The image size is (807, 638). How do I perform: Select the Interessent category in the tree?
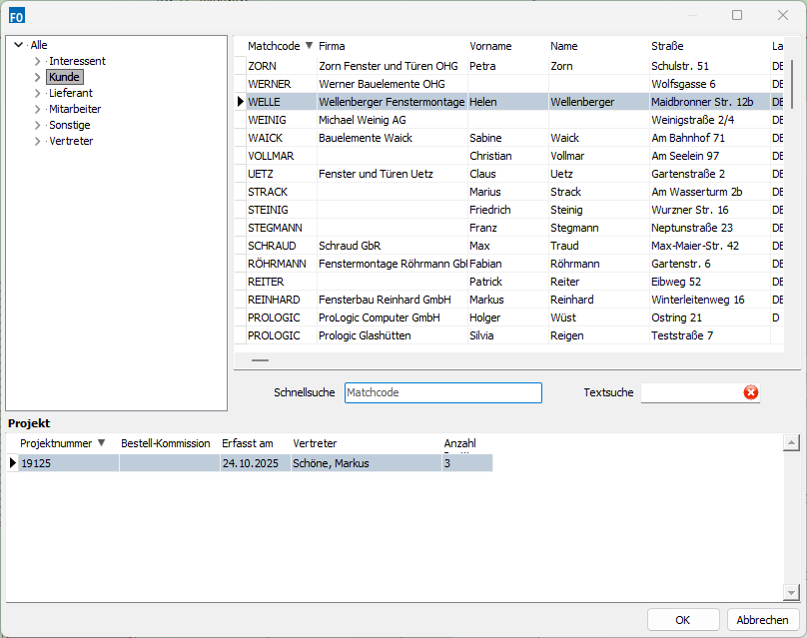77,60
